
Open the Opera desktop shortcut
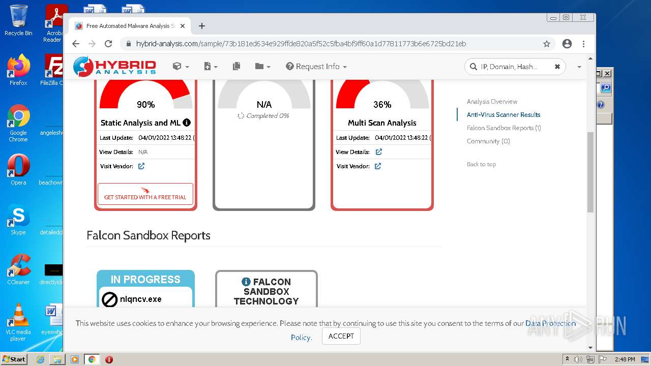[18, 169]
